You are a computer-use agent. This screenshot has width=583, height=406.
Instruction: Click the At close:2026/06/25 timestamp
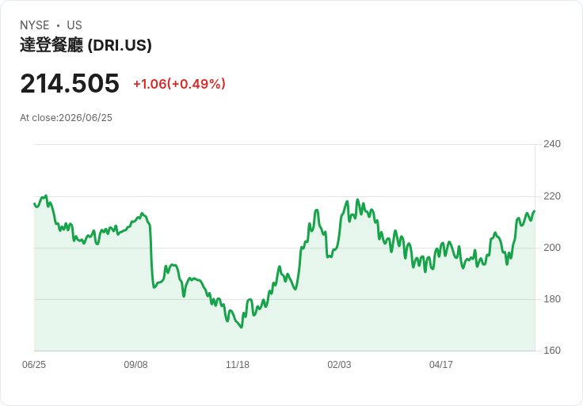click(66, 118)
